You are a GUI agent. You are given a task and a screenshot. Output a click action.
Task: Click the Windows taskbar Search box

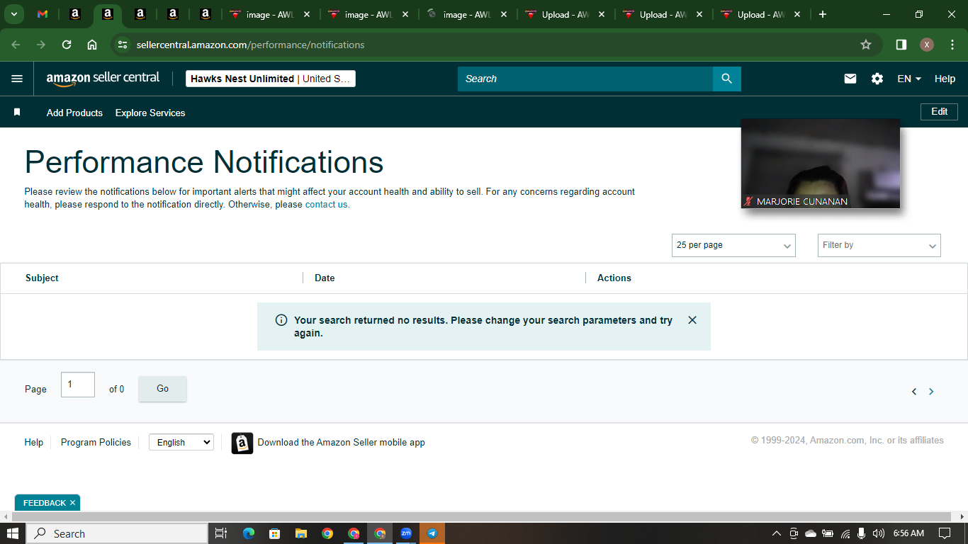(117, 533)
